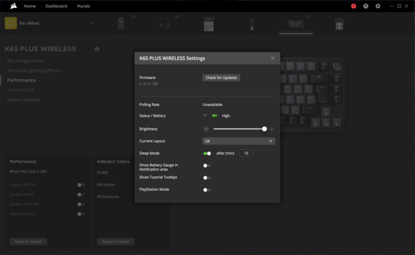Viewport: 415px width, 255px height.
Task: Open the Dashboard tab
Action: pos(56,6)
